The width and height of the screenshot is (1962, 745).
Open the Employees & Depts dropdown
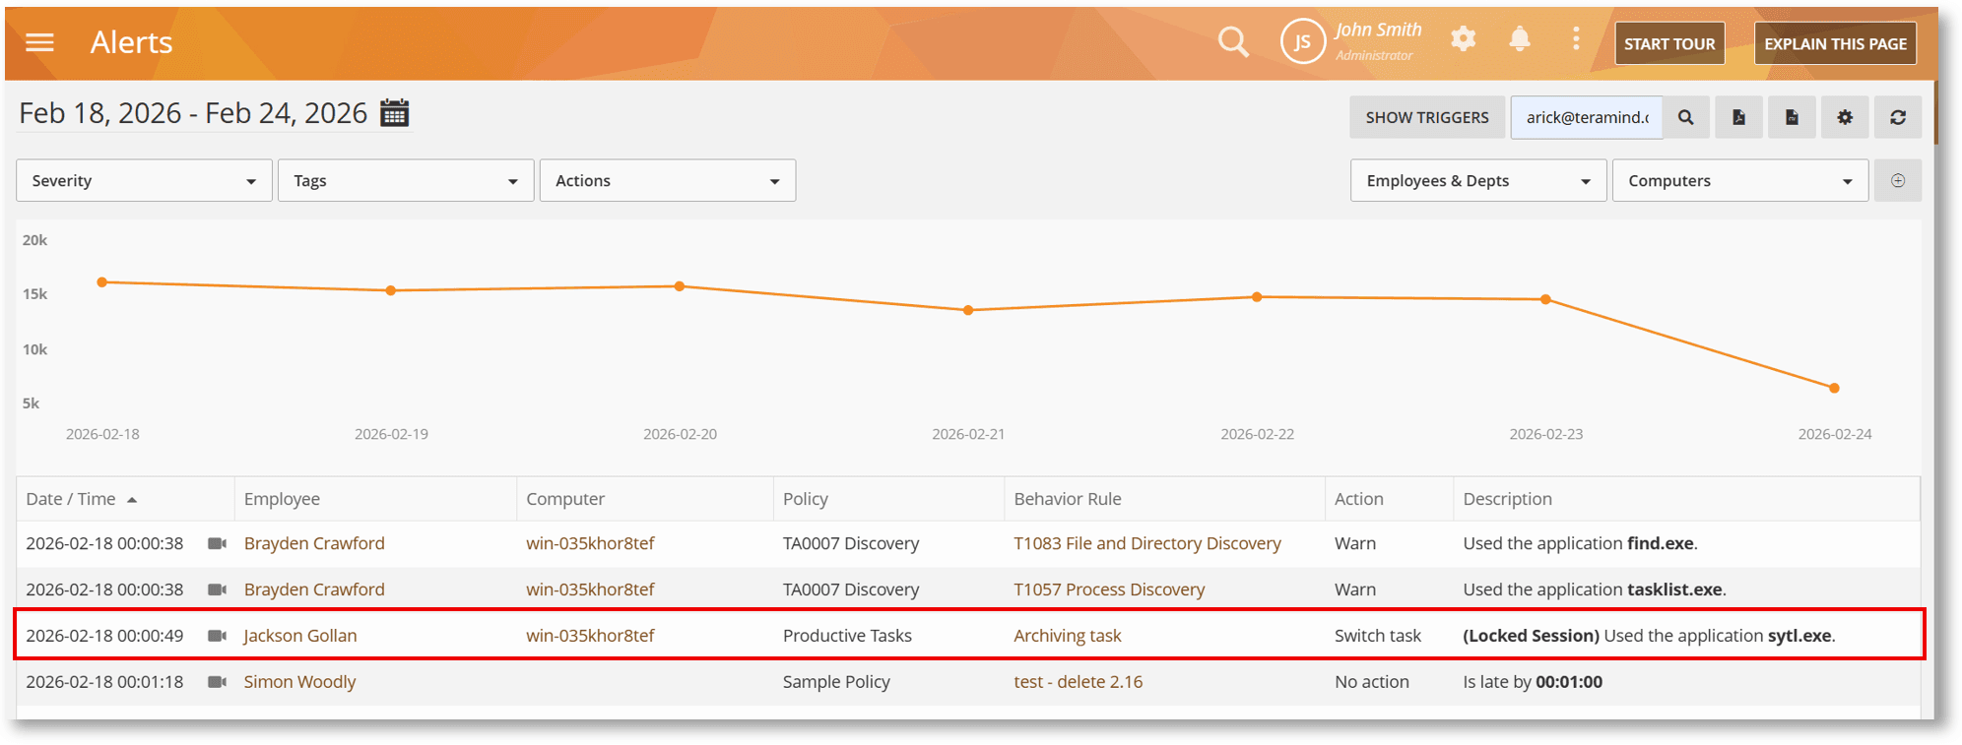pos(1477,181)
